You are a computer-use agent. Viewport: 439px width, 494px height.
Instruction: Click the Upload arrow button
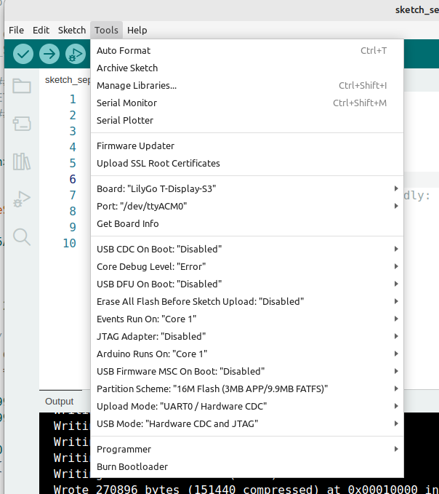pos(49,54)
